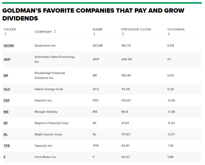
Task: Click the COMPANY column header
Action: click(x=43, y=32)
